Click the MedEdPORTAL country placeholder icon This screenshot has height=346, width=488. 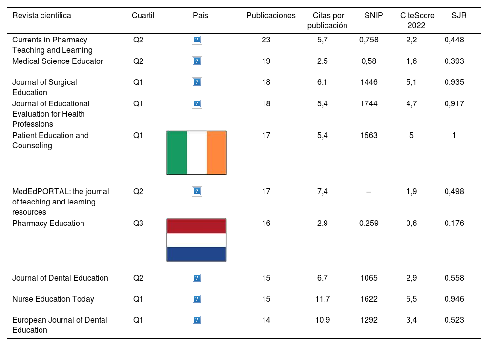coord(197,192)
